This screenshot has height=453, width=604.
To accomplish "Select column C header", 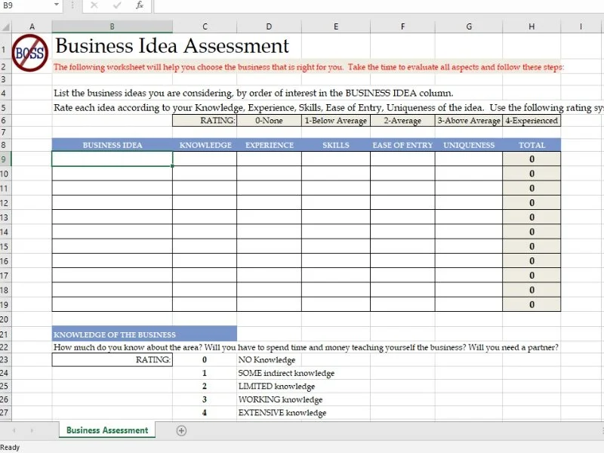I will pyautogui.click(x=205, y=26).
